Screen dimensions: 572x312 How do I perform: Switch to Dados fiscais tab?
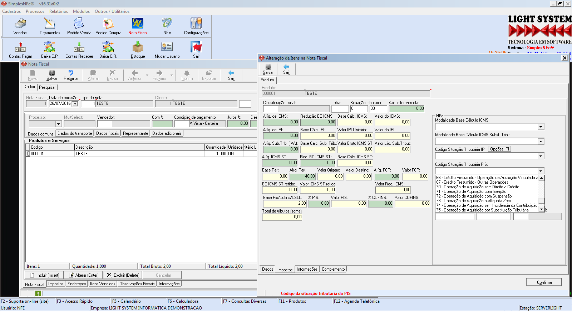(107, 133)
